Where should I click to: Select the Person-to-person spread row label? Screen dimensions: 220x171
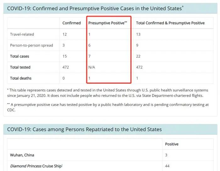(31, 45)
